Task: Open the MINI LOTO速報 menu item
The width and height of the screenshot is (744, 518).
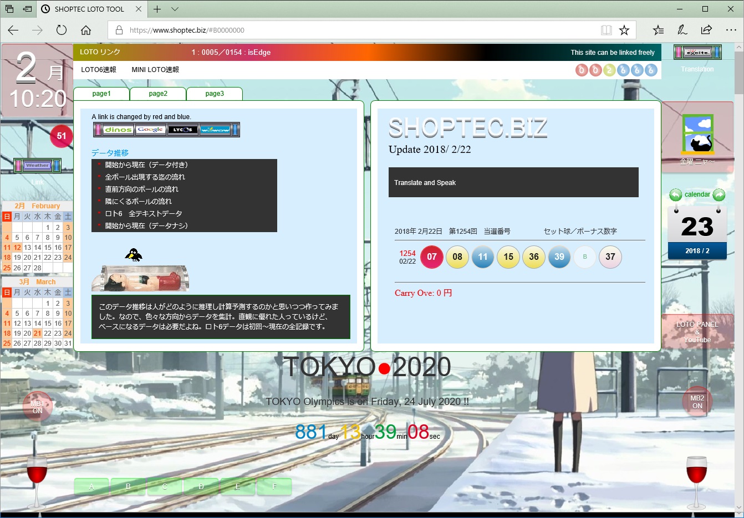Action: click(x=155, y=70)
